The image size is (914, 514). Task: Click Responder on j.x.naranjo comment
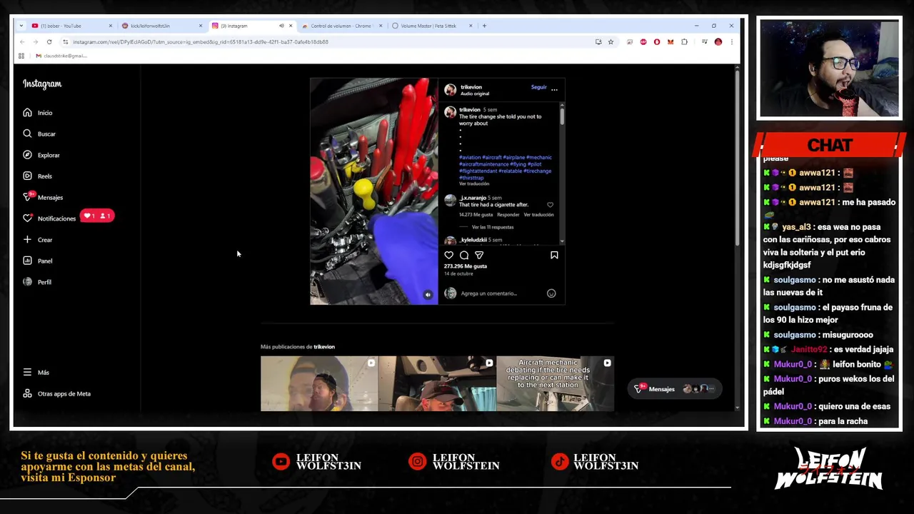click(508, 215)
